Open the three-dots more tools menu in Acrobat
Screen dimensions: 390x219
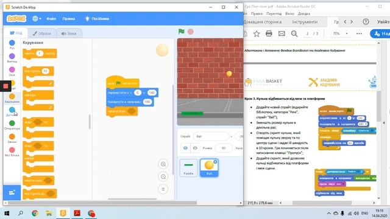click(359, 33)
